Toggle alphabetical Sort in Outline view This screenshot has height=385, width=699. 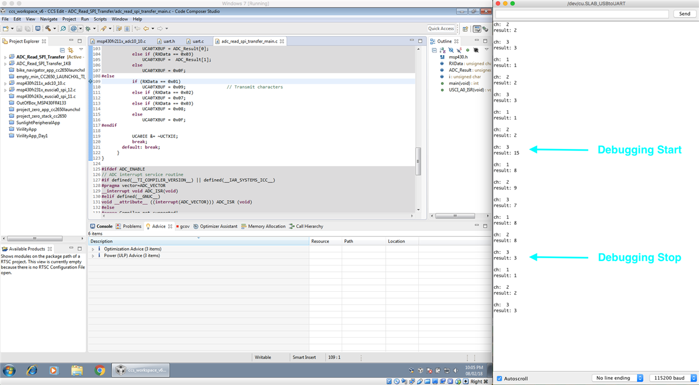pos(442,50)
